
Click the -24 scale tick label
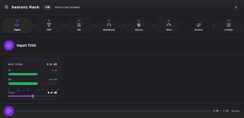pos(8,90)
